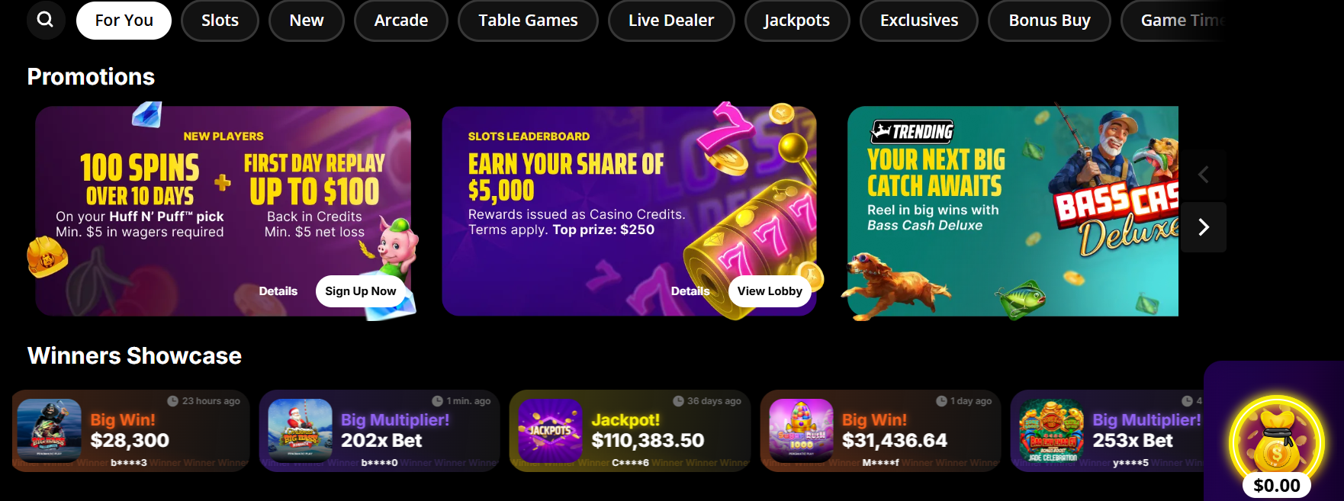
Task: Click the Trending badge on Bass Cash banner
Action: 912,132
